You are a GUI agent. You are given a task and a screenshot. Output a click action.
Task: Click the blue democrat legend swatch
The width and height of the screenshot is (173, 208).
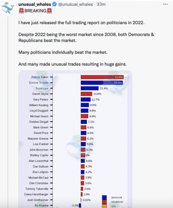coord(104,198)
